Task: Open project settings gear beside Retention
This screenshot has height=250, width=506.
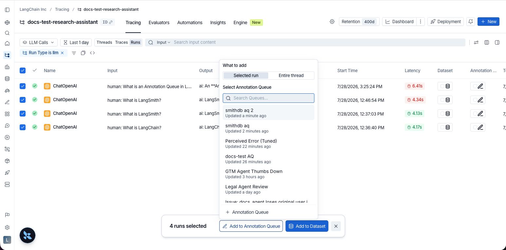Action: (332, 22)
